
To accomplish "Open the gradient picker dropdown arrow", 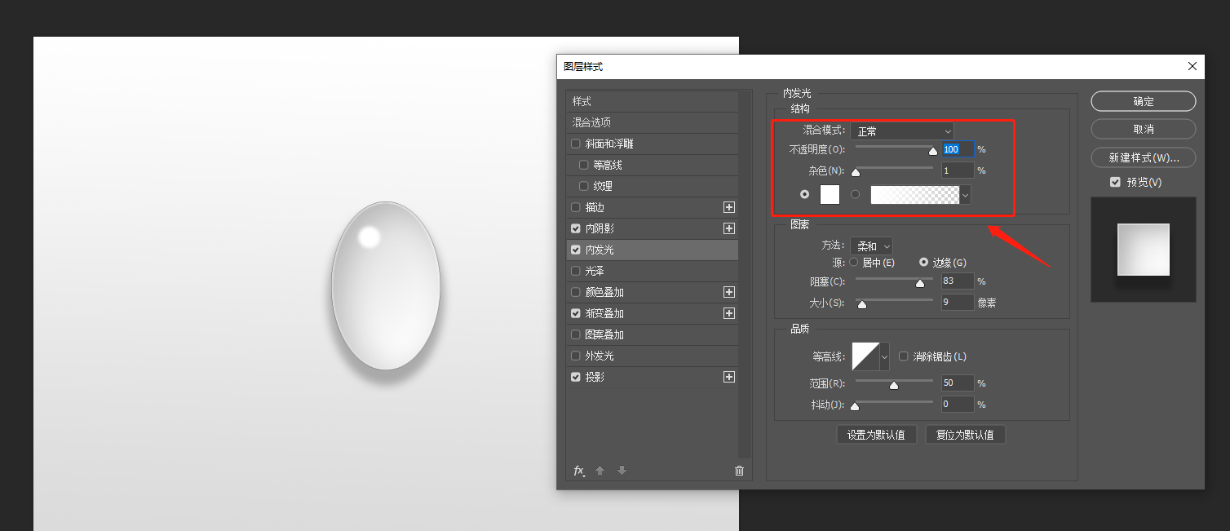I will pyautogui.click(x=966, y=194).
